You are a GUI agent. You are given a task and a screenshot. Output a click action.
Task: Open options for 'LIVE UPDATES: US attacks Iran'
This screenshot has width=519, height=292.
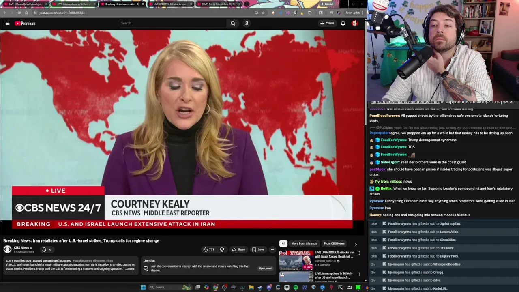[359, 253]
